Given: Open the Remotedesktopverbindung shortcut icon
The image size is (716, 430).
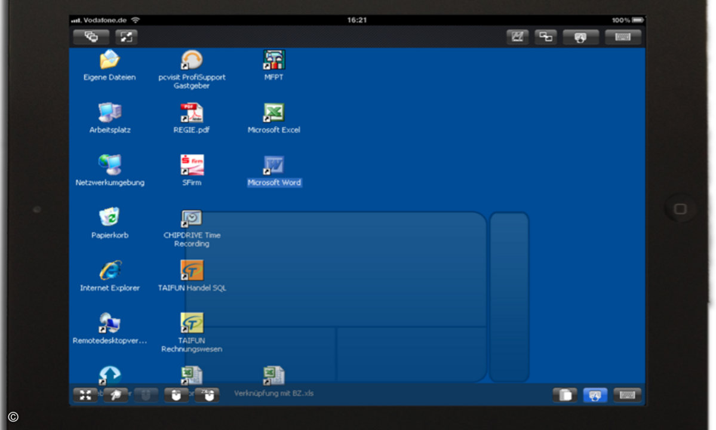Looking at the screenshot, I should tap(110, 322).
